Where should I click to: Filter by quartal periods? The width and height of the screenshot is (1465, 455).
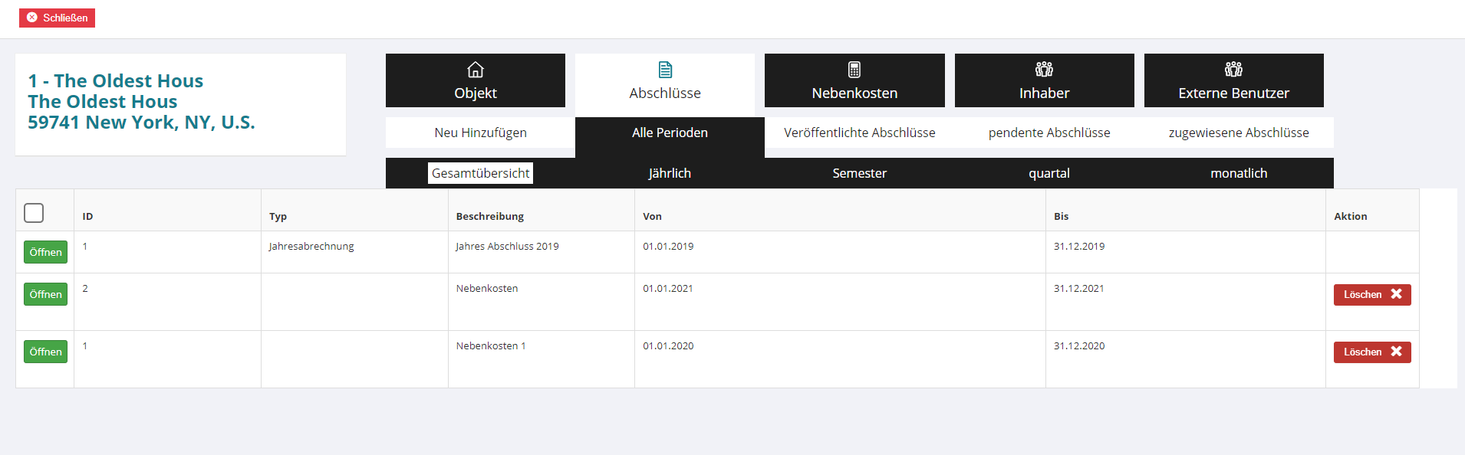point(1049,173)
